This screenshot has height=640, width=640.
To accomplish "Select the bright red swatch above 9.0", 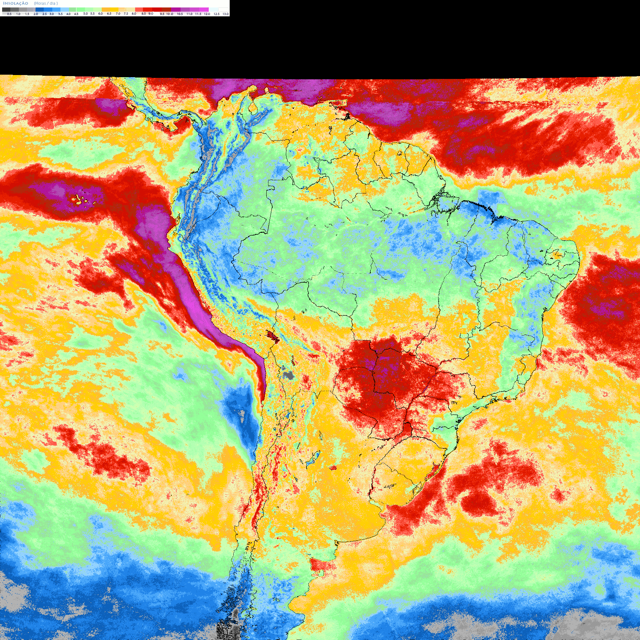I will click(148, 10).
